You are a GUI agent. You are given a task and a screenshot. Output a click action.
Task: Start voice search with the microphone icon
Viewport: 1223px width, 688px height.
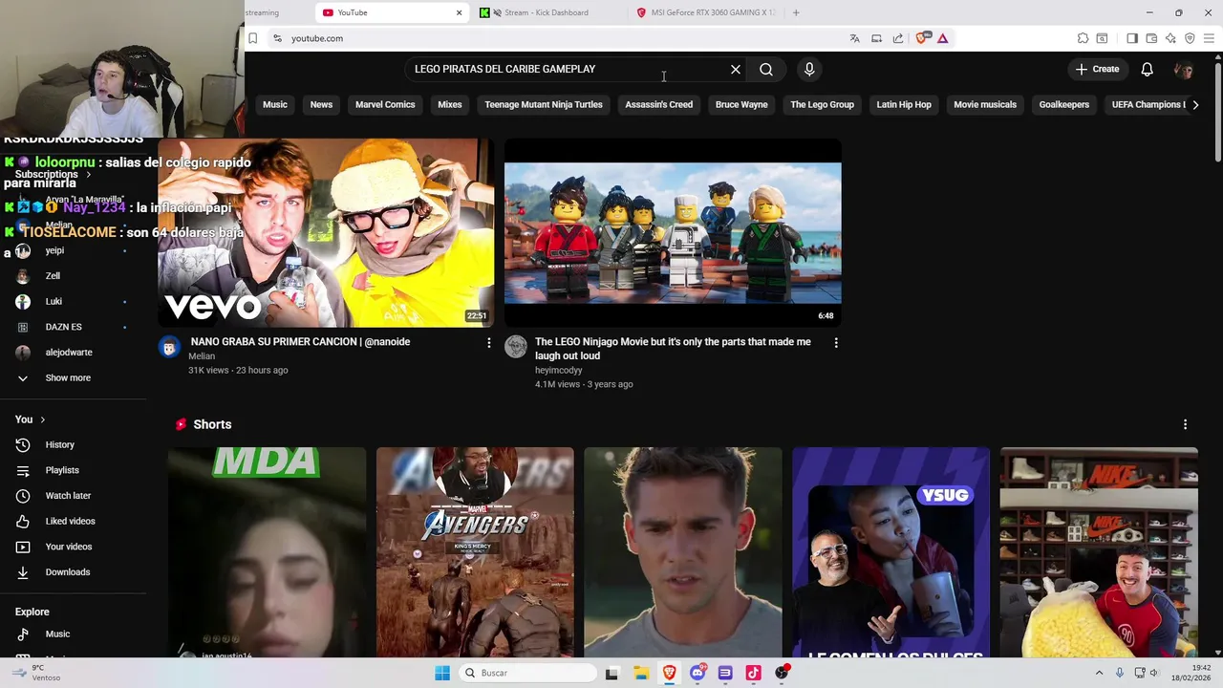[x=809, y=69]
